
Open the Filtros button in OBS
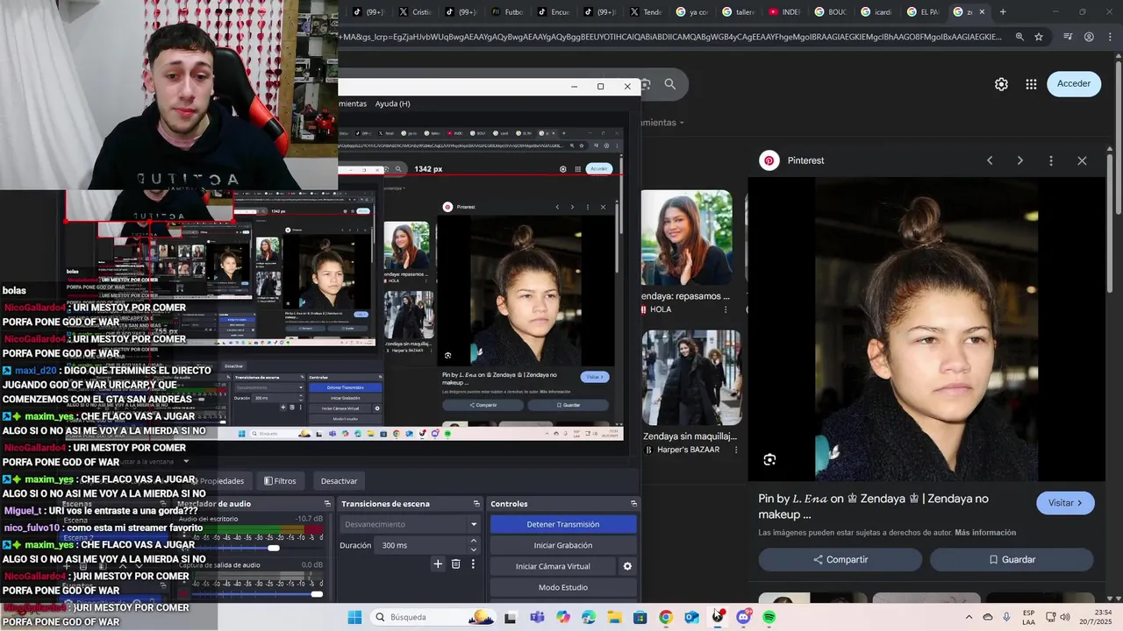[x=280, y=481]
